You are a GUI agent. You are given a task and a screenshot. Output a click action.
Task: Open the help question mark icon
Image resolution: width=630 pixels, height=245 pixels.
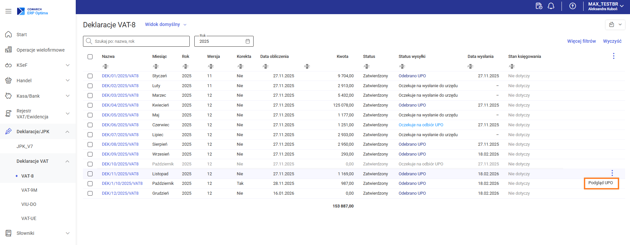[573, 6]
